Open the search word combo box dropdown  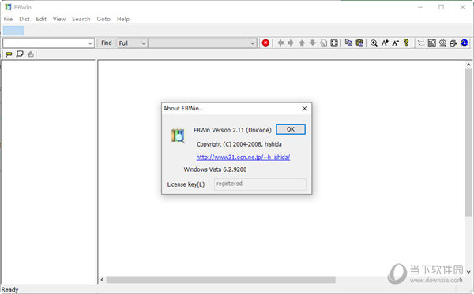[x=90, y=43]
